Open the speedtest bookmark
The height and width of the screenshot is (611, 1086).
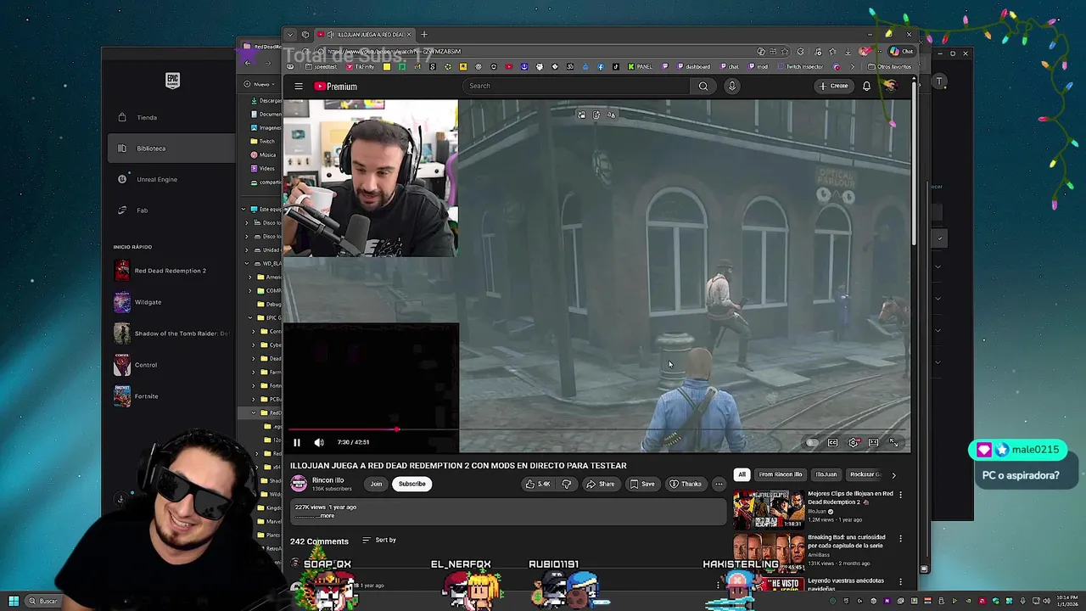tap(321, 67)
